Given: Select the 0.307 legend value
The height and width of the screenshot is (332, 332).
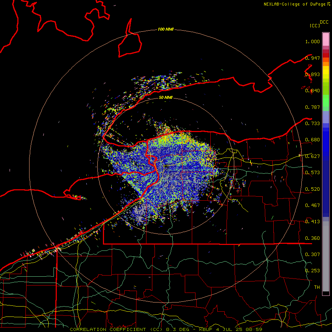Looking at the screenshot, I should tap(312, 254).
